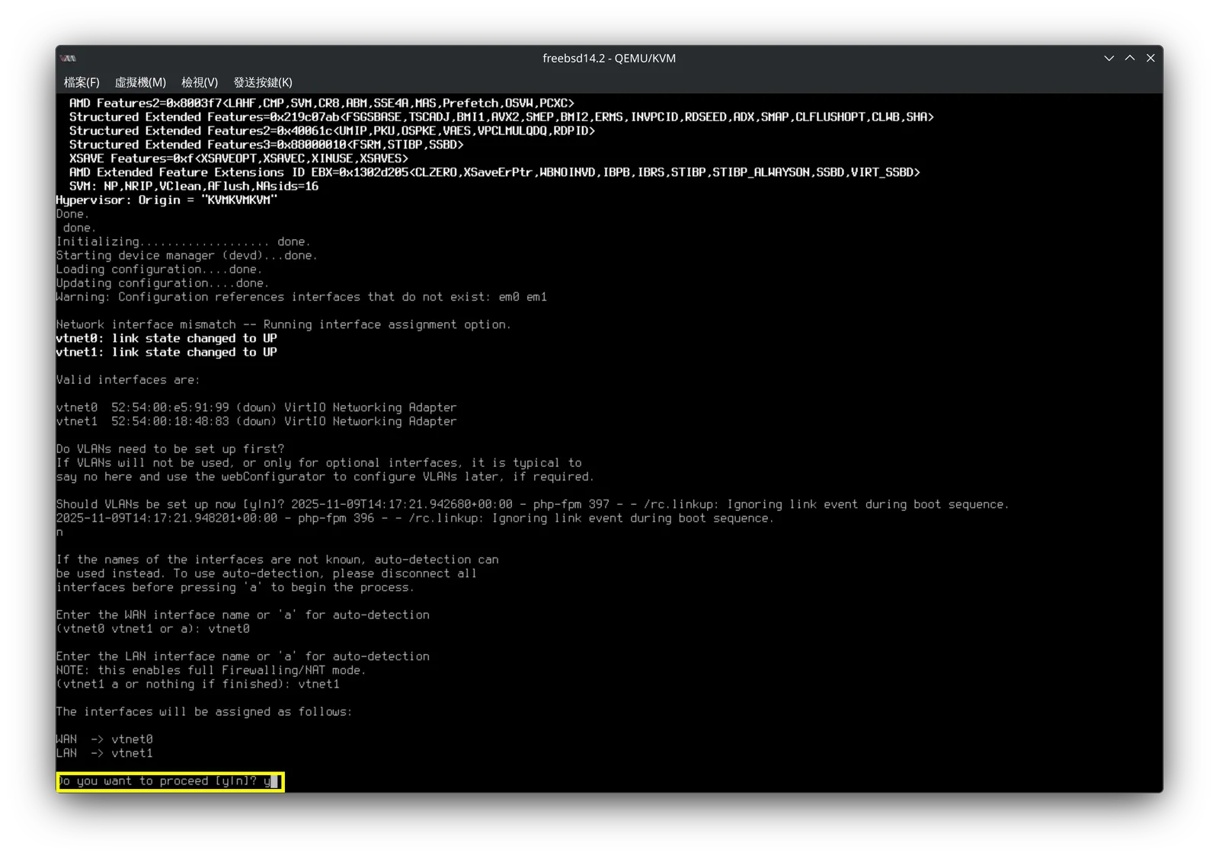Click the 'WAN -> vtnet0' assignment line
Screen dimensions: 1219x859
(104, 739)
